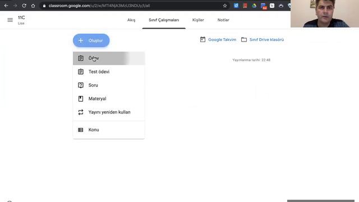Choose Konu from the create menu
Image resolution: width=359 pixels, height=202 pixels.
(x=109, y=130)
